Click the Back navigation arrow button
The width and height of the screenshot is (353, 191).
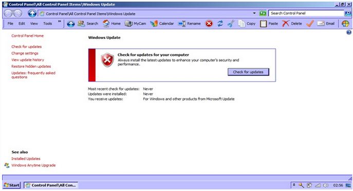point(8,13)
